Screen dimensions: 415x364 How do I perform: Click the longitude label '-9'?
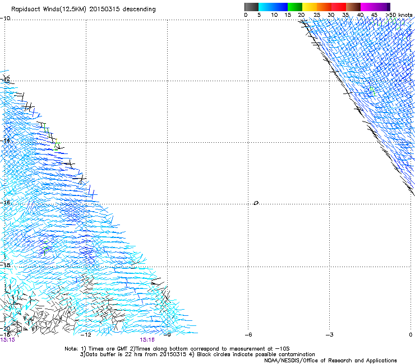pyautogui.click(x=167, y=335)
